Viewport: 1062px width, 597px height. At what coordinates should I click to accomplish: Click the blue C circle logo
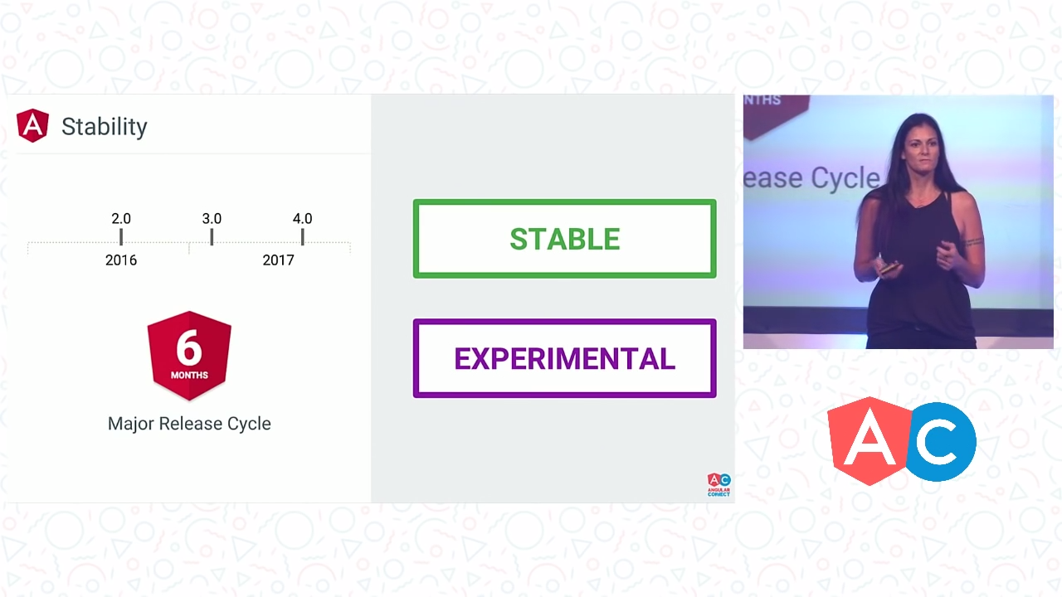942,442
